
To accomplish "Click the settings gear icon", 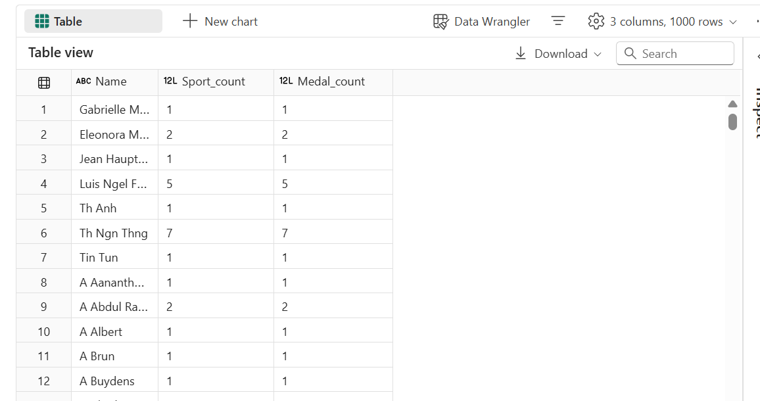I will [x=596, y=22].
